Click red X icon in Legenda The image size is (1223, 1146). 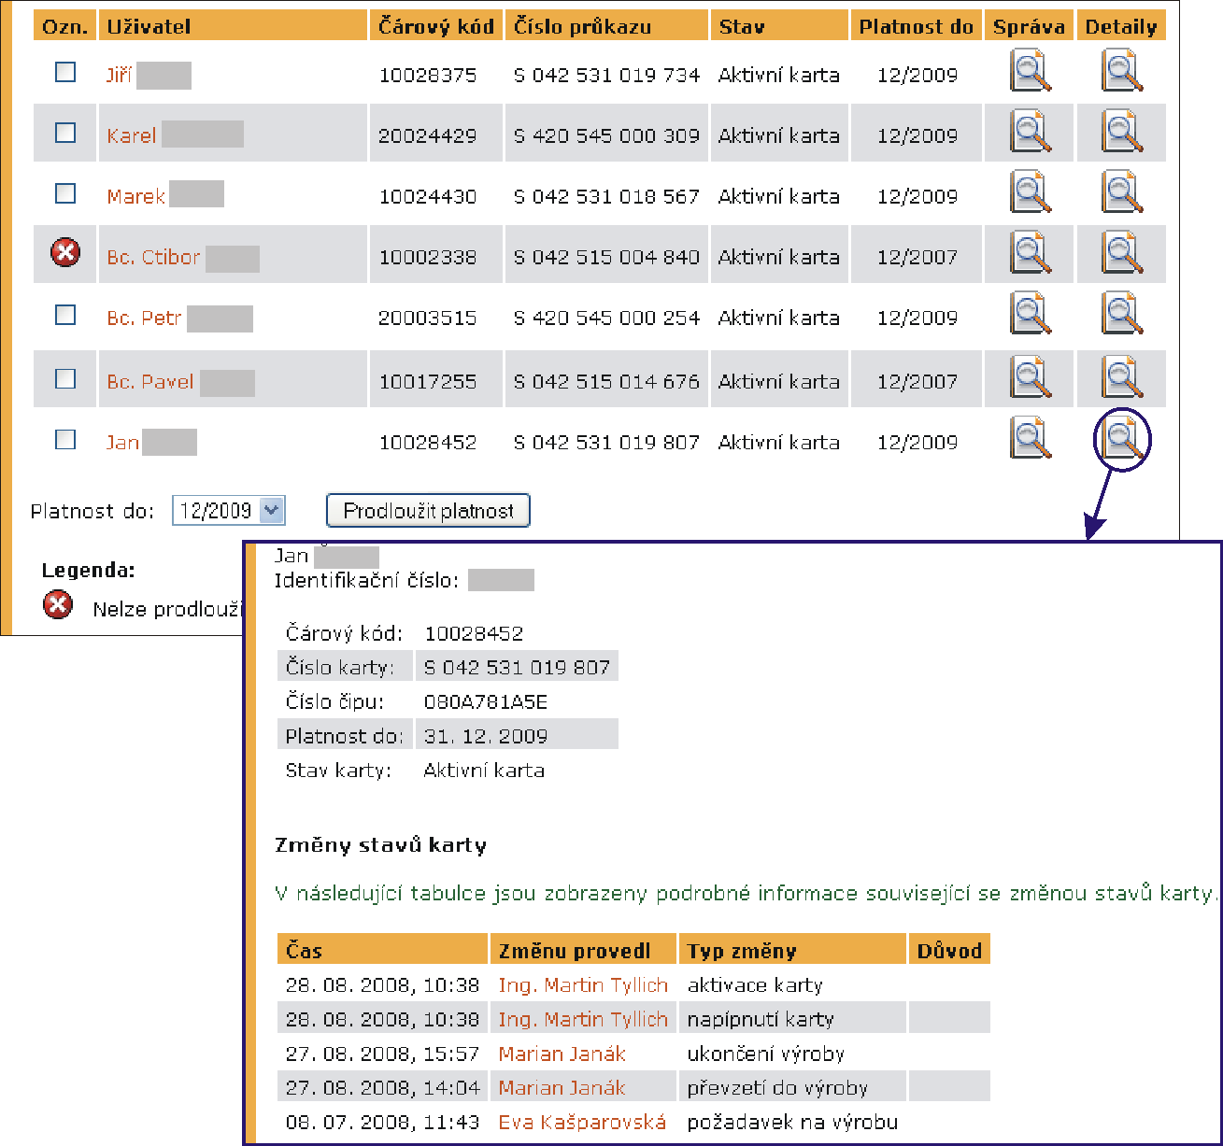tap(58, 604)
